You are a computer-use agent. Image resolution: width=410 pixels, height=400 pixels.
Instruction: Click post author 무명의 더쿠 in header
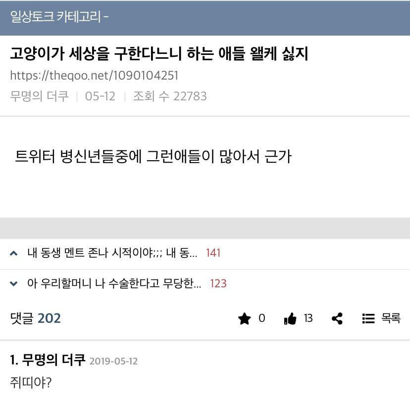coord(39,96)
